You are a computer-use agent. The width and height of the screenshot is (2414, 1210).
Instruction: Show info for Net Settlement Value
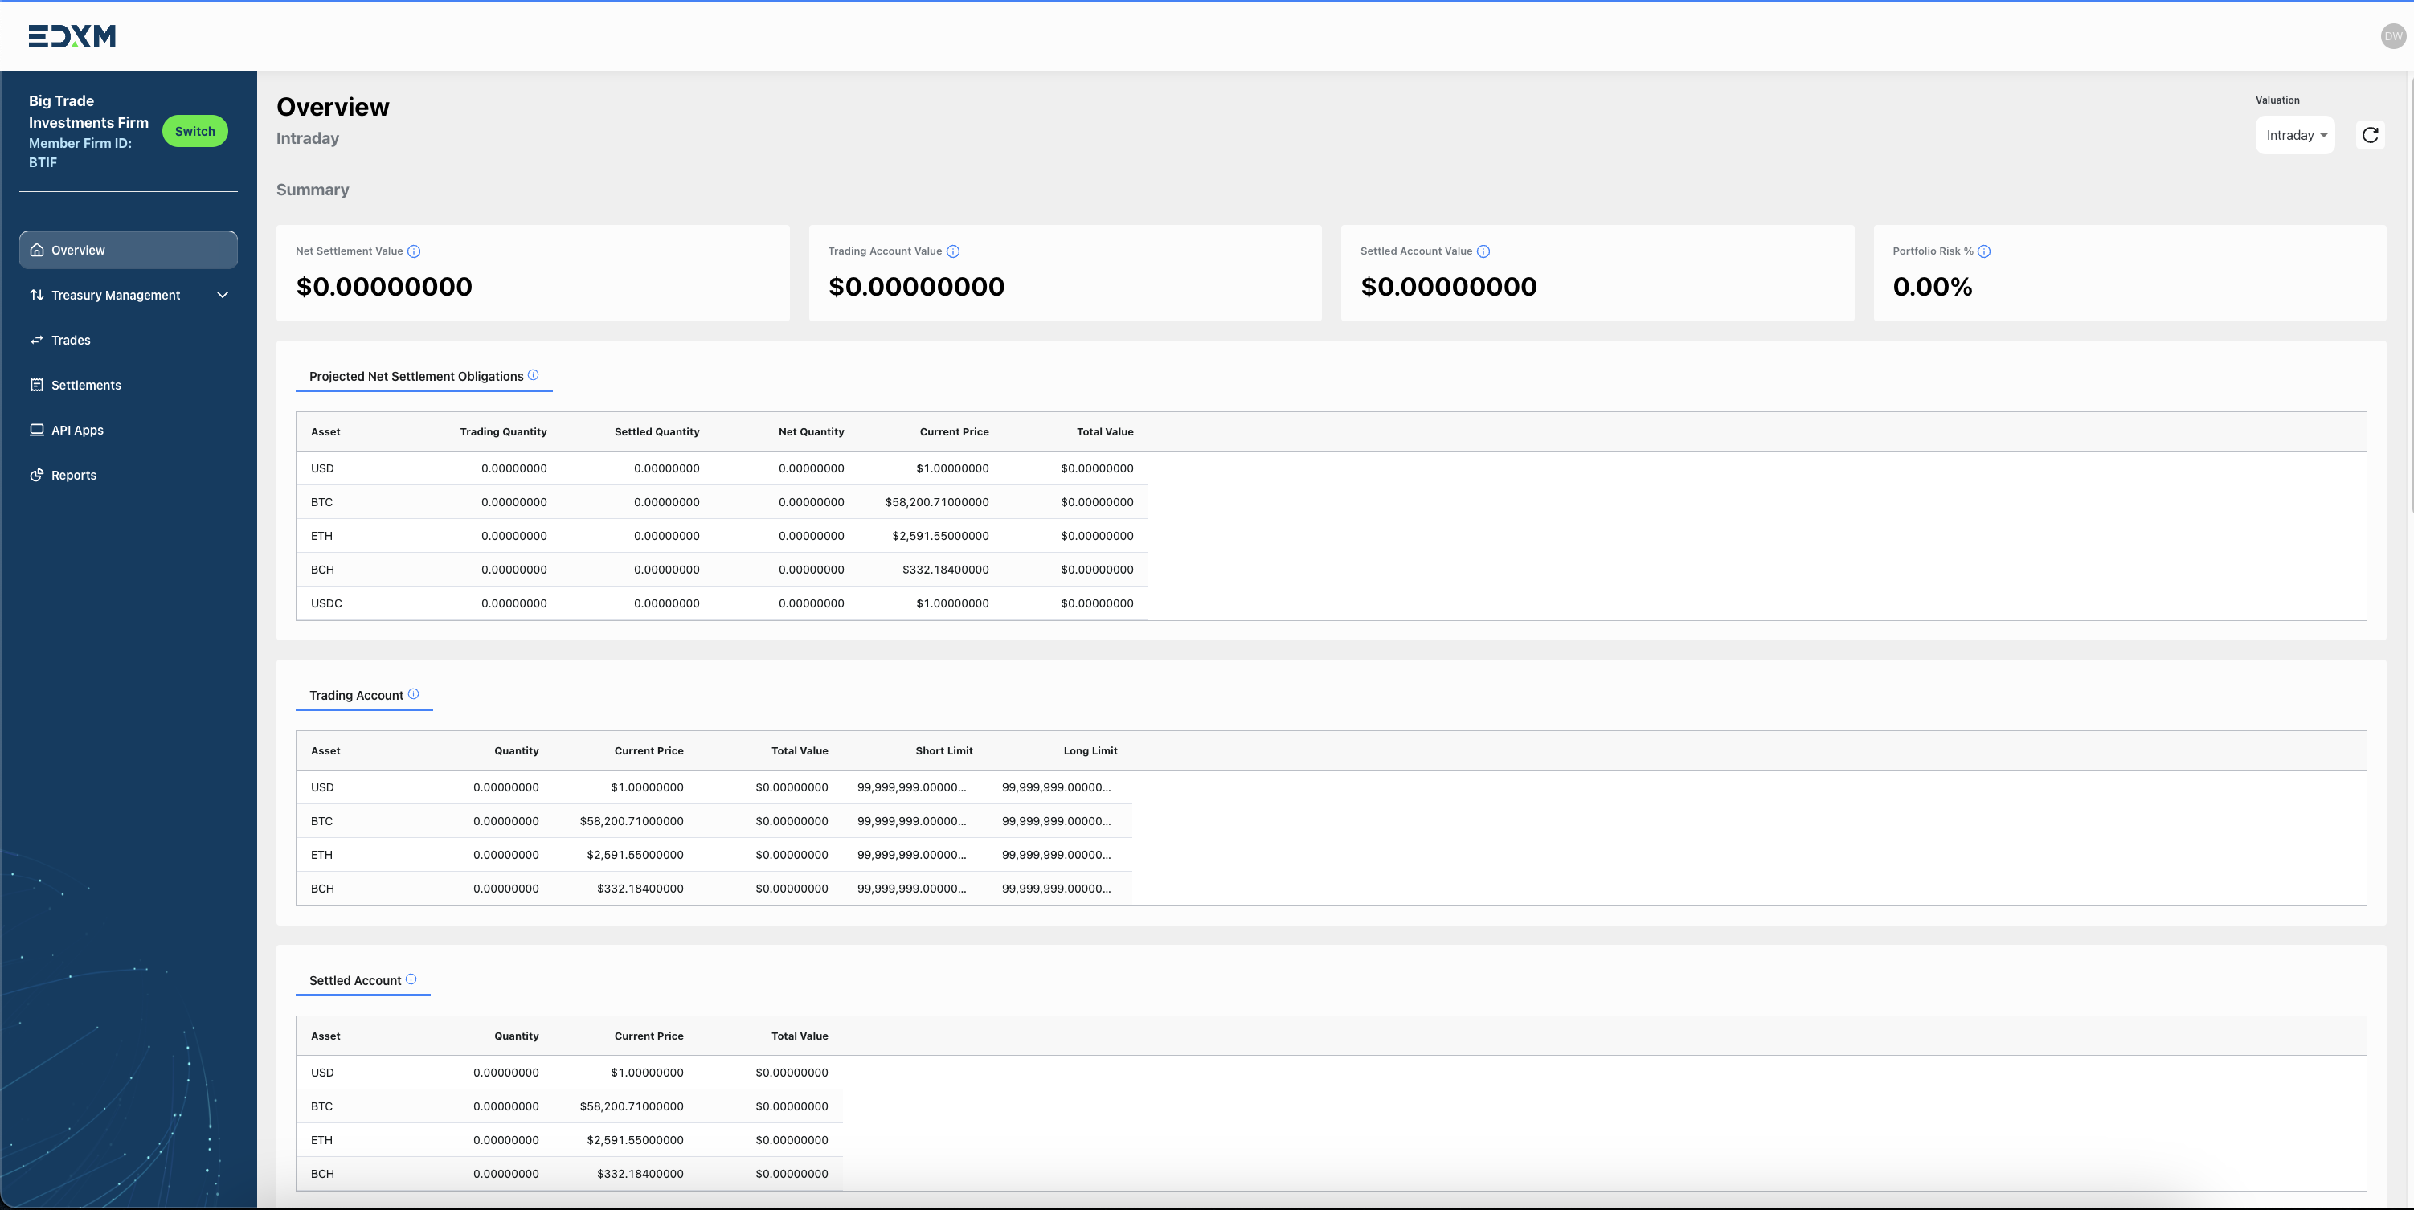(x=414, y=251)
